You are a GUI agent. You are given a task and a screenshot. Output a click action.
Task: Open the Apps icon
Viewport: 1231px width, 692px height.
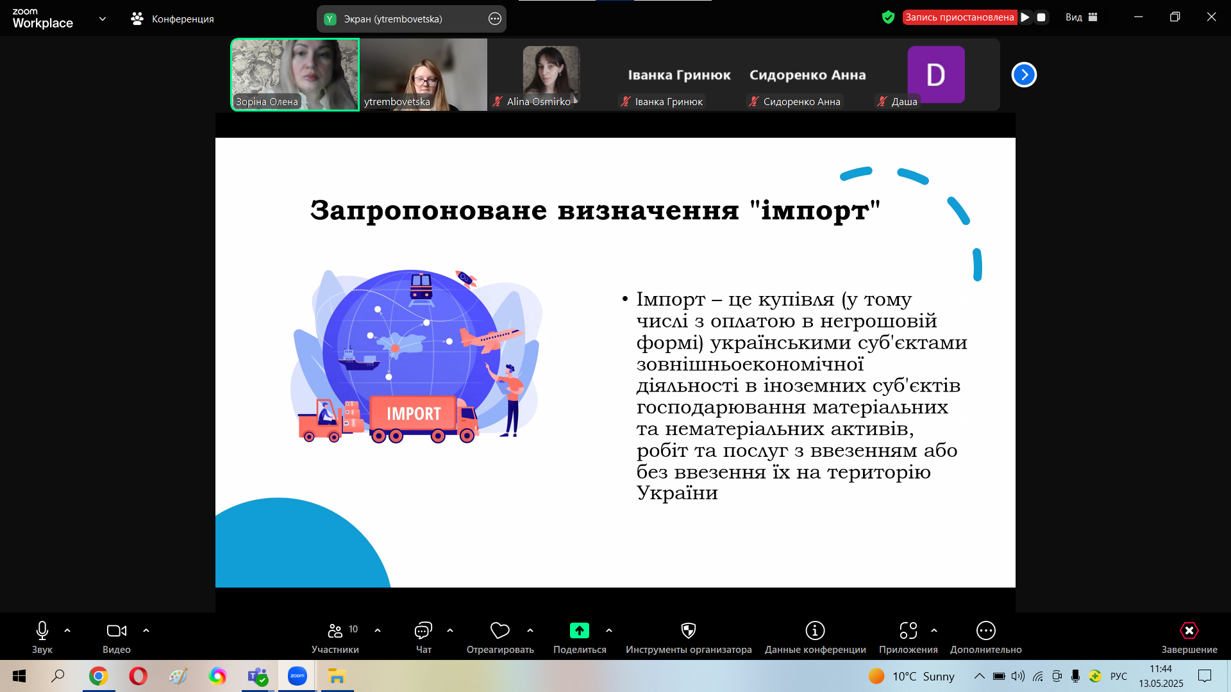[908, 631]
